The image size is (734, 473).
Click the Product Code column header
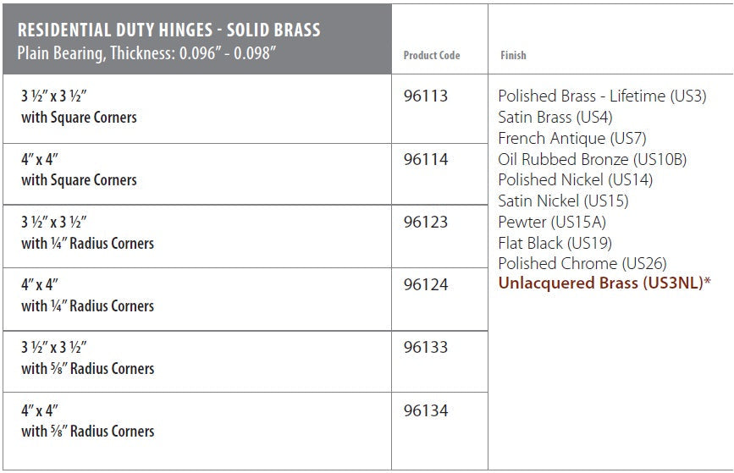tap(432, 56)
